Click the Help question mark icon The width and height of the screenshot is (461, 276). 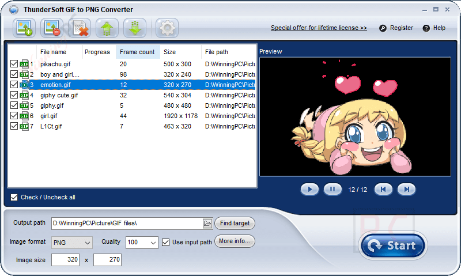point(426,28)
